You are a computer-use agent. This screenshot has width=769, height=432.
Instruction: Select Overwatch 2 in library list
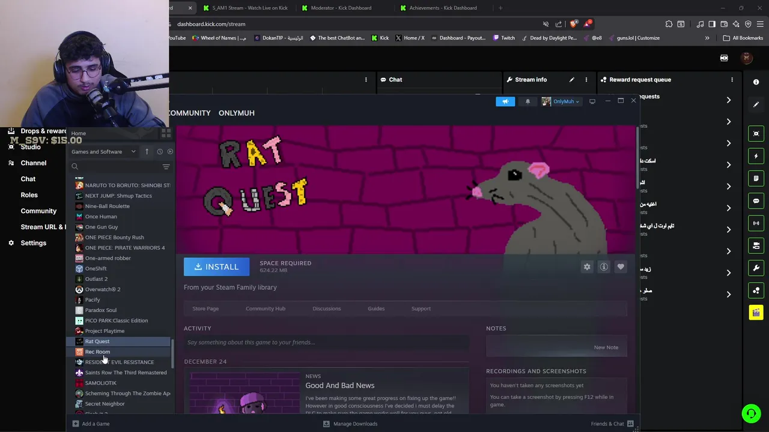(x=102, y=289)
